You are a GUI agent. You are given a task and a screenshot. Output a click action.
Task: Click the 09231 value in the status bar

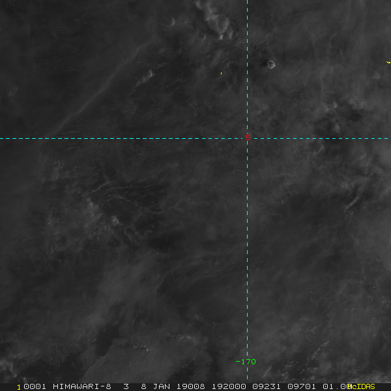[x=267, y=386]
